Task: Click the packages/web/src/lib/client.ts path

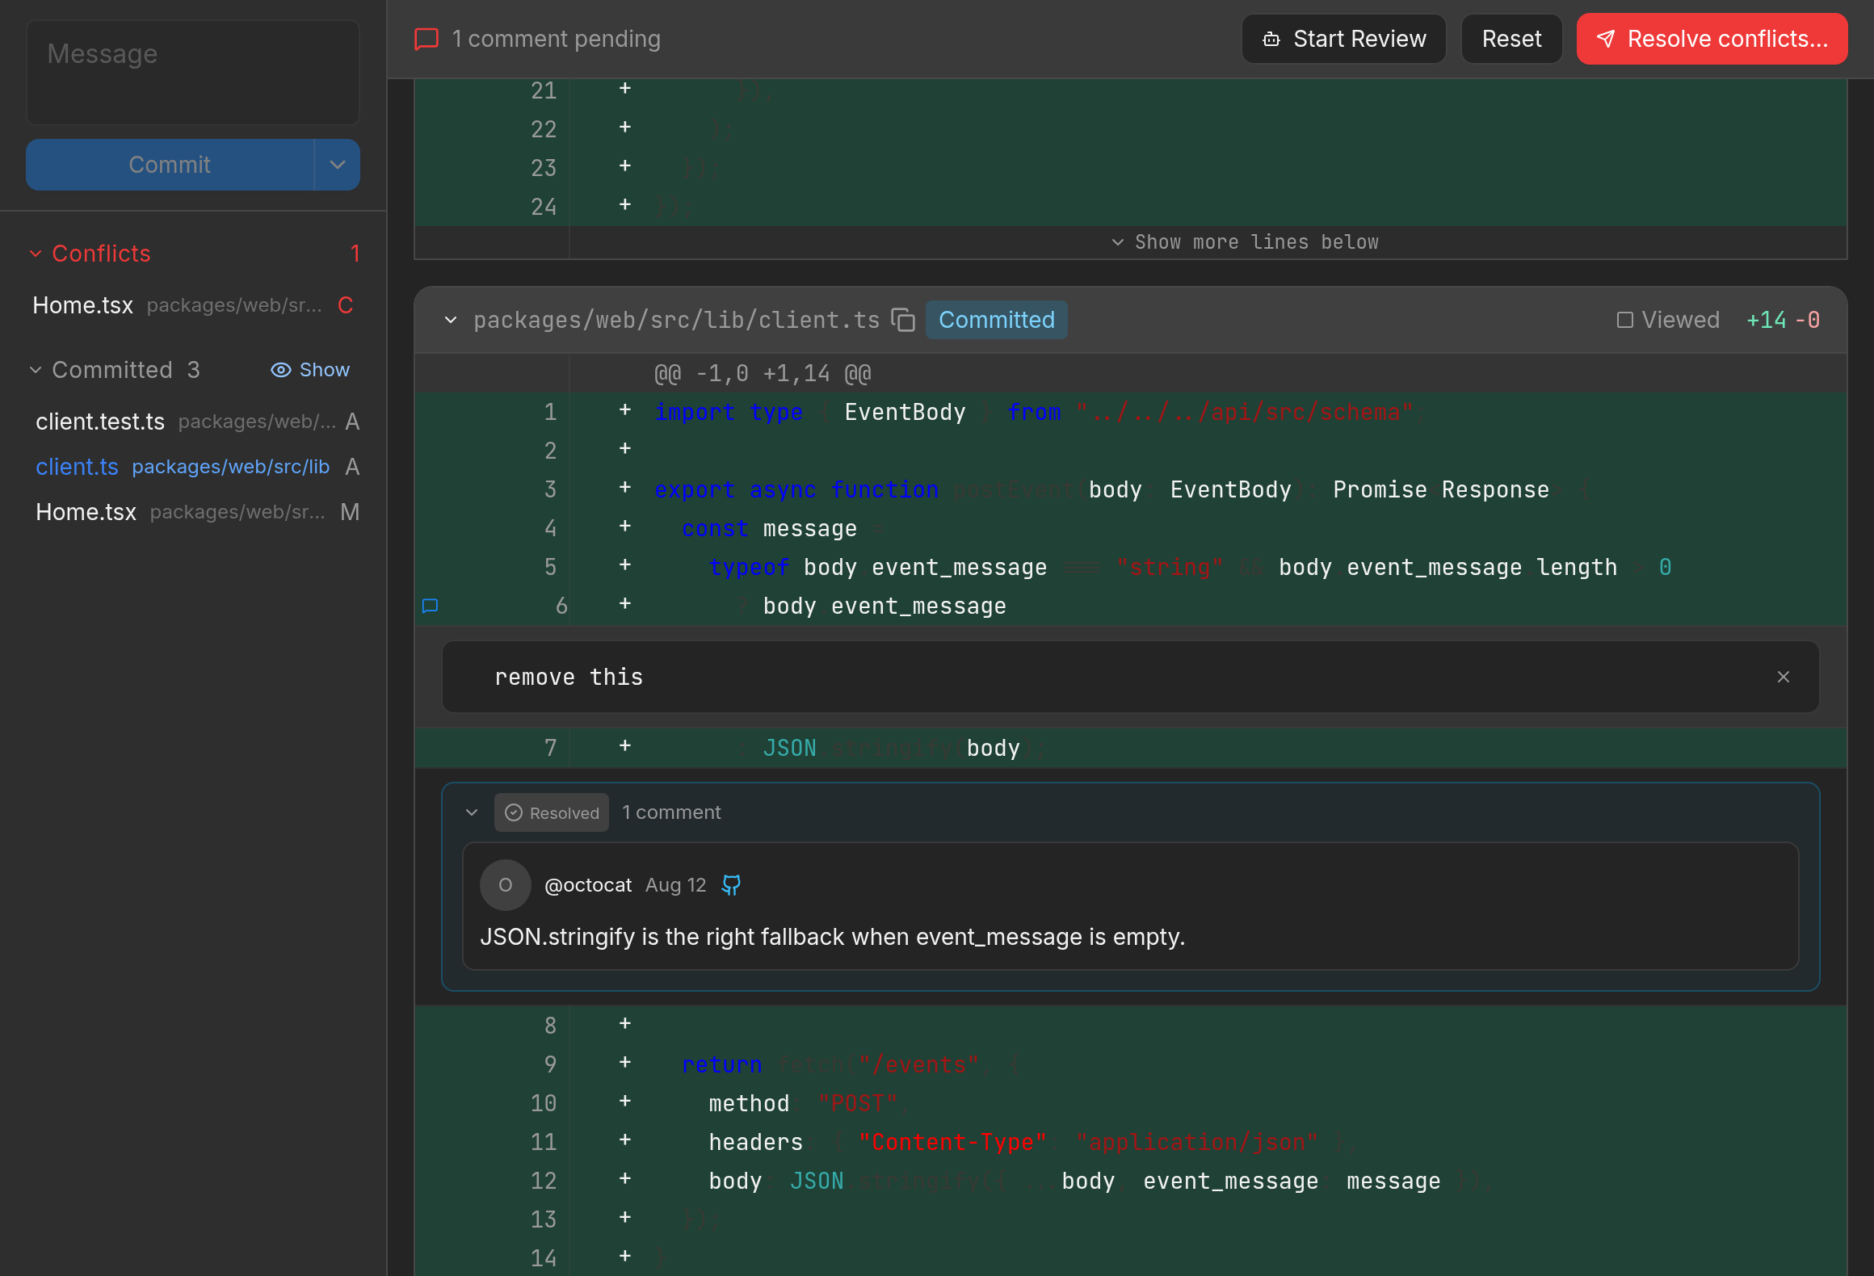Action: tap(676, 320)
